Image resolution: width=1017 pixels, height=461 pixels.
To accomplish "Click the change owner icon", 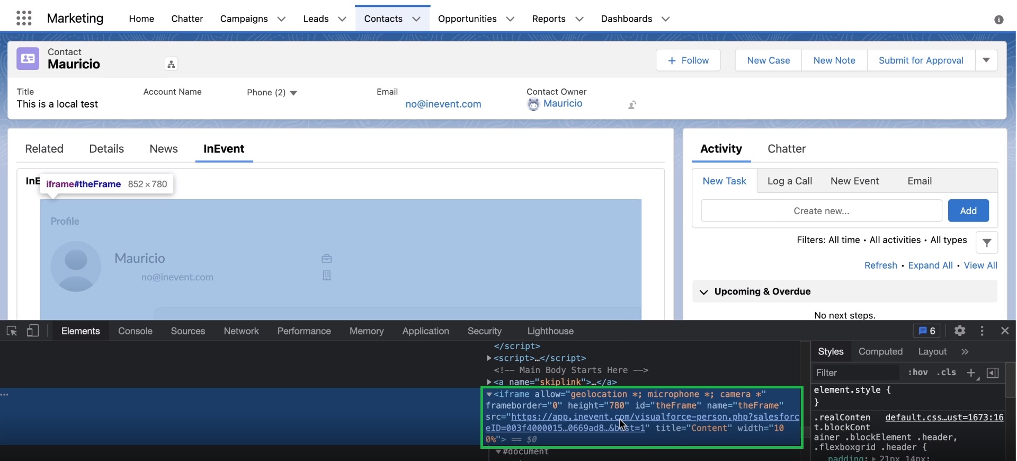I will tap(632, 105).
